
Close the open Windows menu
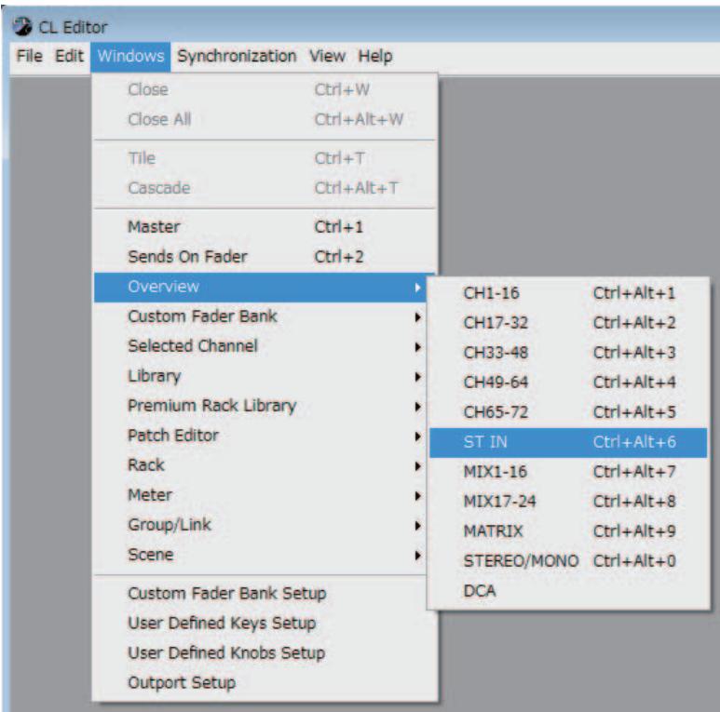tap(130, 57)
